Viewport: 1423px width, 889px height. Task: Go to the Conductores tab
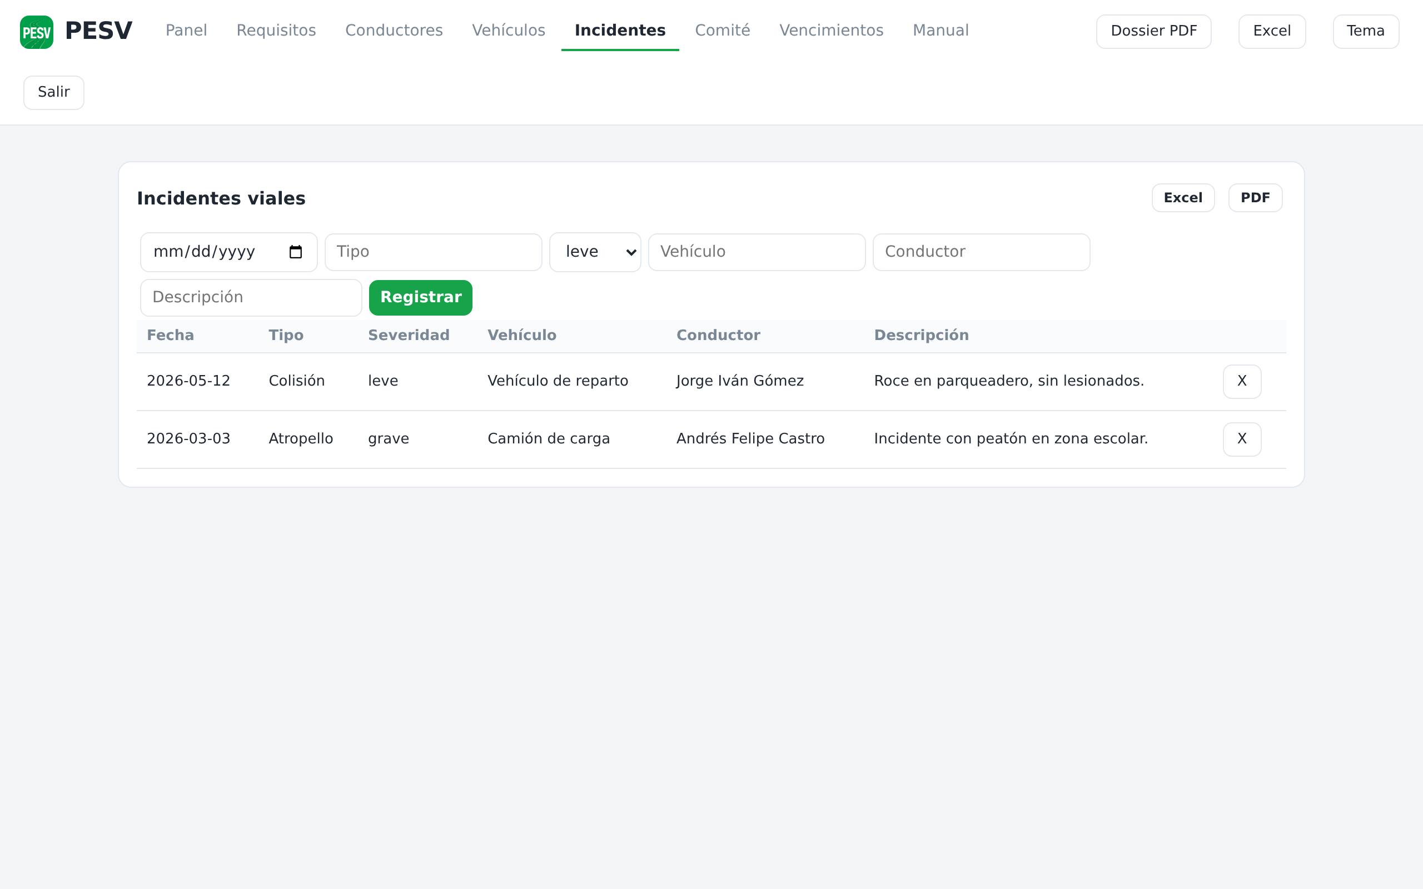point(394,31)
